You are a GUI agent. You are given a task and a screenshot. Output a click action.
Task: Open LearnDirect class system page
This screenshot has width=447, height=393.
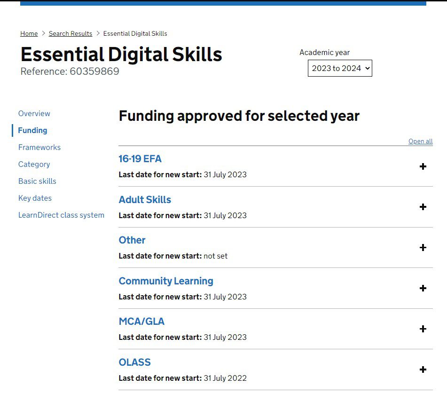(61, 215)
